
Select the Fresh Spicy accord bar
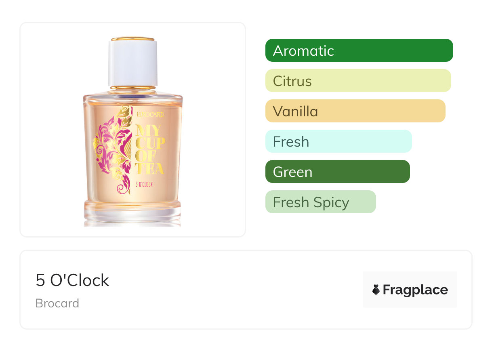320,202
